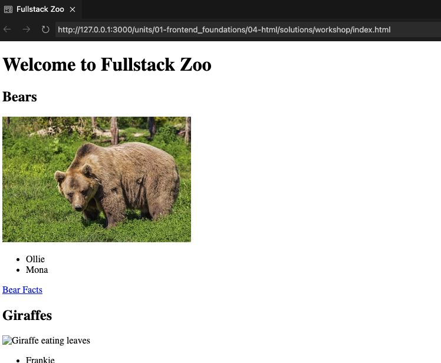This screenshot has height=363, width=441.
Task: Click the brown bear photo
Action: pyautogui.click(x=97, y=179)
